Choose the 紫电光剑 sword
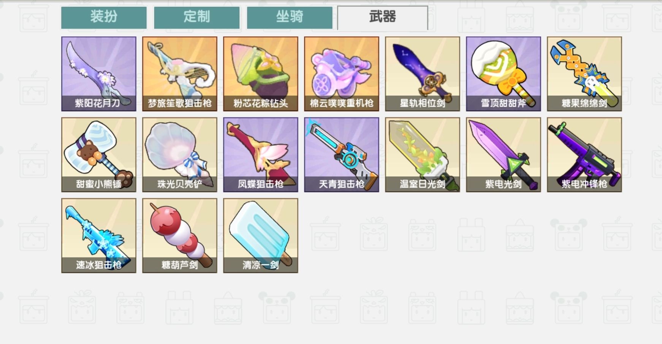 point(504,155)
